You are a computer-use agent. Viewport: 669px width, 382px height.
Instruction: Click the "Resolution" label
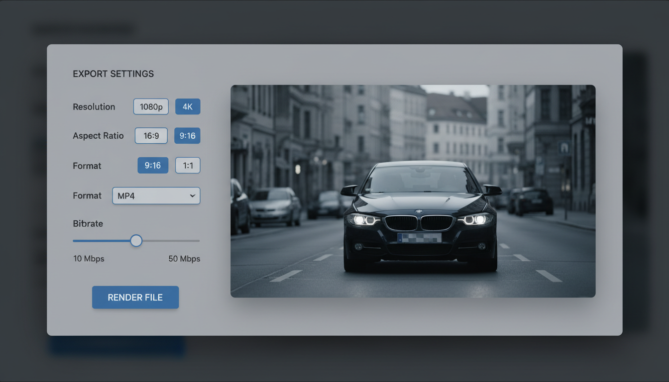click(94, 107)
